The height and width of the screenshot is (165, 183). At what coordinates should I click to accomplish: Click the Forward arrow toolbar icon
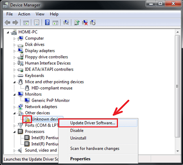tap(15, 22)
